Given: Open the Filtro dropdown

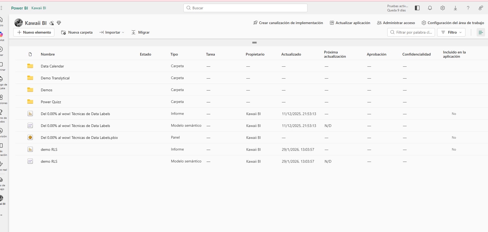Looking at the screenshot, I should 451,32.
